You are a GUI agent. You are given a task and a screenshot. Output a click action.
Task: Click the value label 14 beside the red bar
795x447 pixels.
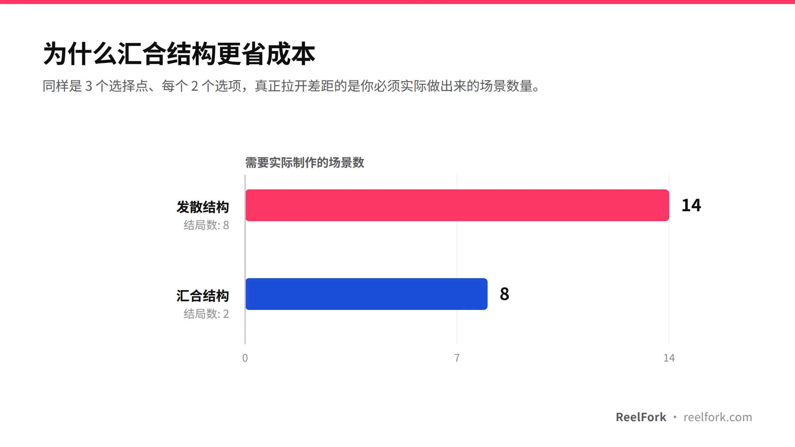(x=691, y=205)
